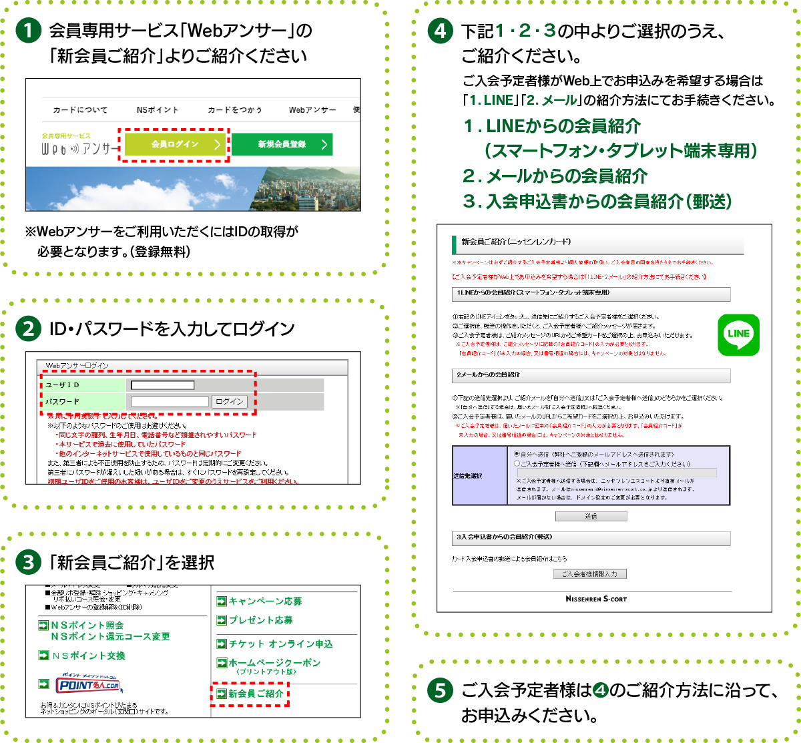Click the Webアンサーログイン form title
Viewport: 801px width, 743px height.
77,366
